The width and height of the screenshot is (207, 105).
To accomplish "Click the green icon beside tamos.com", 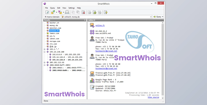I will coord(48,33).
